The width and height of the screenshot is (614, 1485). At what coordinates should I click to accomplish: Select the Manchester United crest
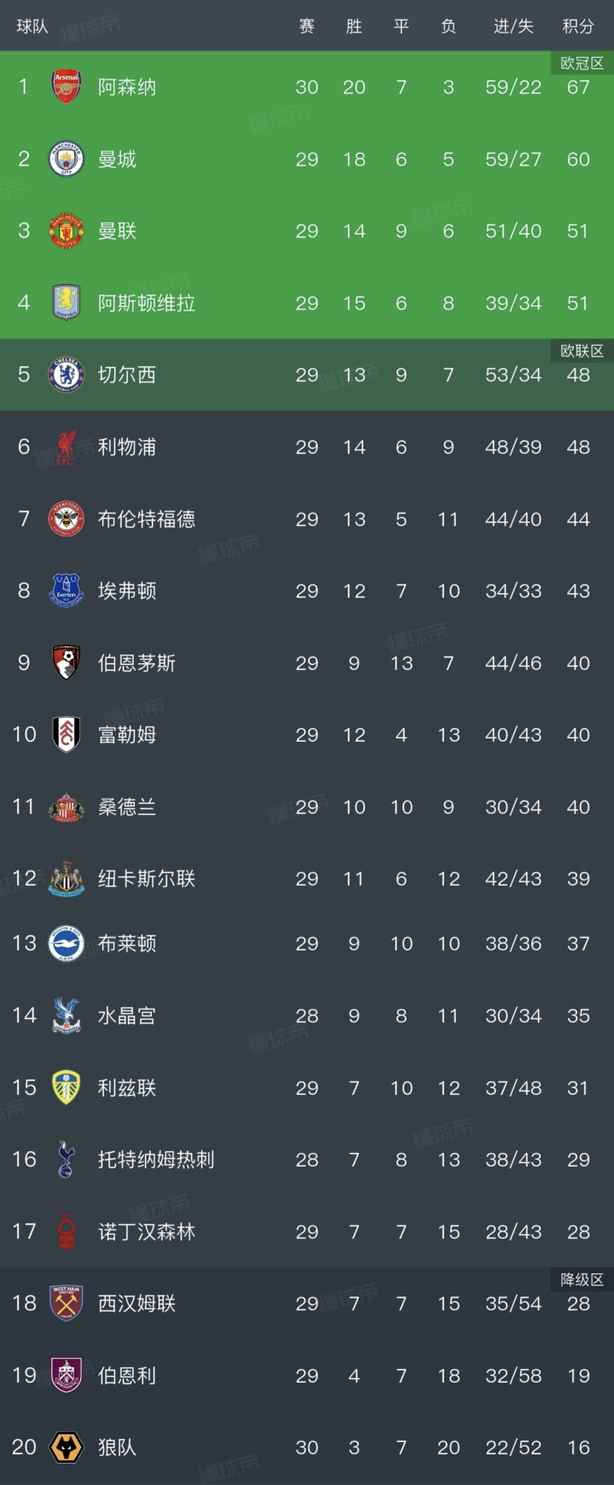tap(66, 231)
